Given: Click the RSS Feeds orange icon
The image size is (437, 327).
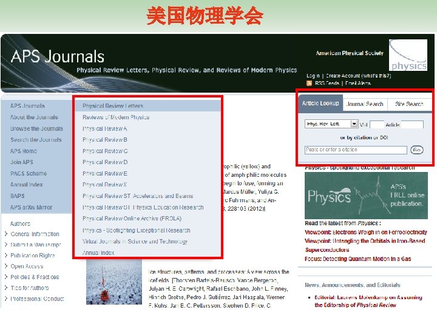Looking at the screenshot, I should [x=309, y=83].
